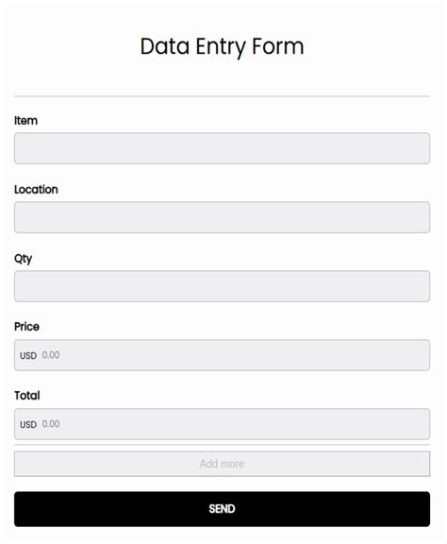Click the USD prefix in Total field
Image resolution: width=447 pixels, height=544 pixels.
pos(28,425)
